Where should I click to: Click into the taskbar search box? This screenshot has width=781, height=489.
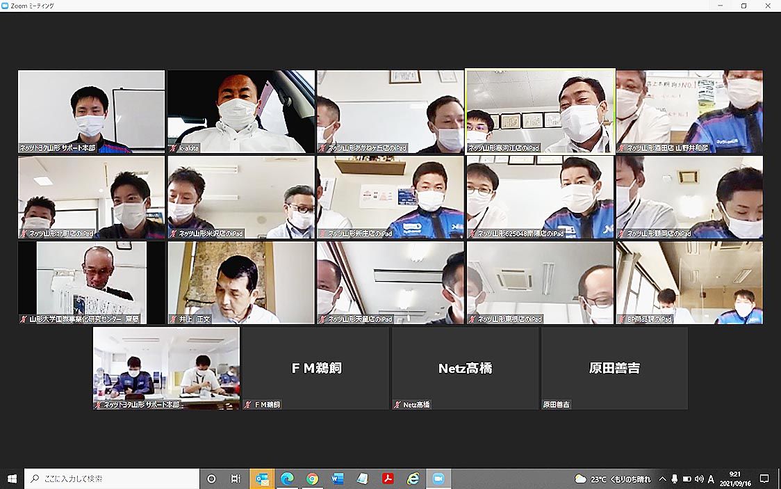coord(111,479)
